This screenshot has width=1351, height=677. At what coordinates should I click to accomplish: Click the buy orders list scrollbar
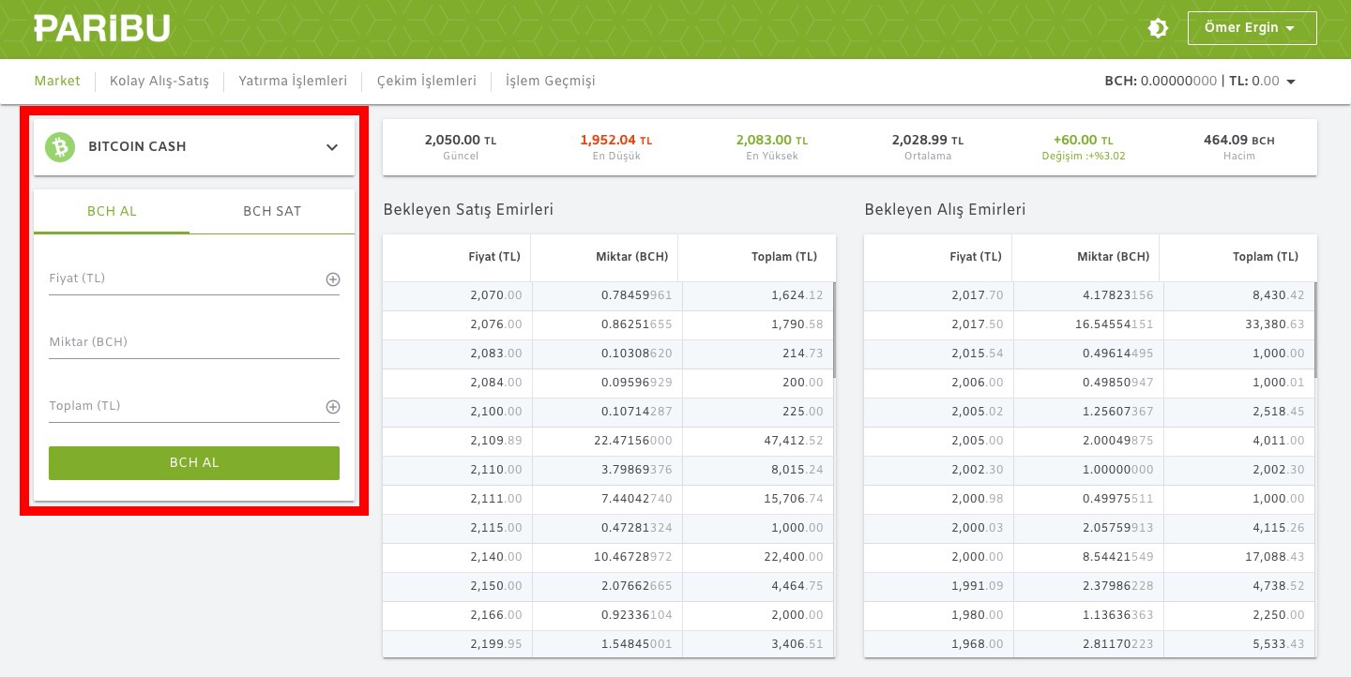pyautogui.click(x=1315, y=329)
